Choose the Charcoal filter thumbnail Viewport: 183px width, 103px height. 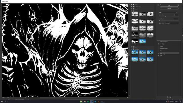click(150, 14)
